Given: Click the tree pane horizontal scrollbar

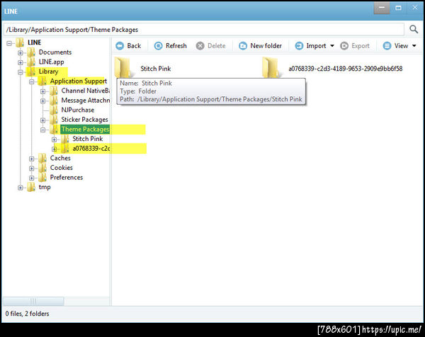Looking at the screenshot, I should click(x=33, y=301).
